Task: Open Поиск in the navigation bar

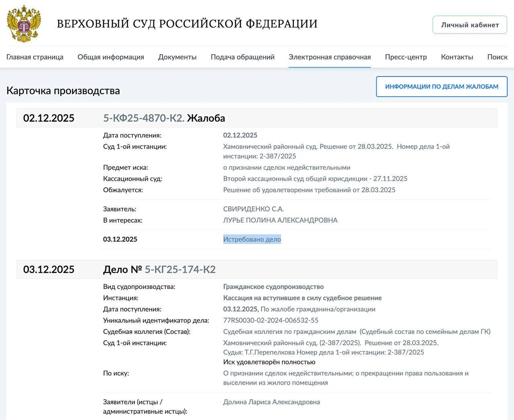Action: pyautogui.click(x=497, y=57)
